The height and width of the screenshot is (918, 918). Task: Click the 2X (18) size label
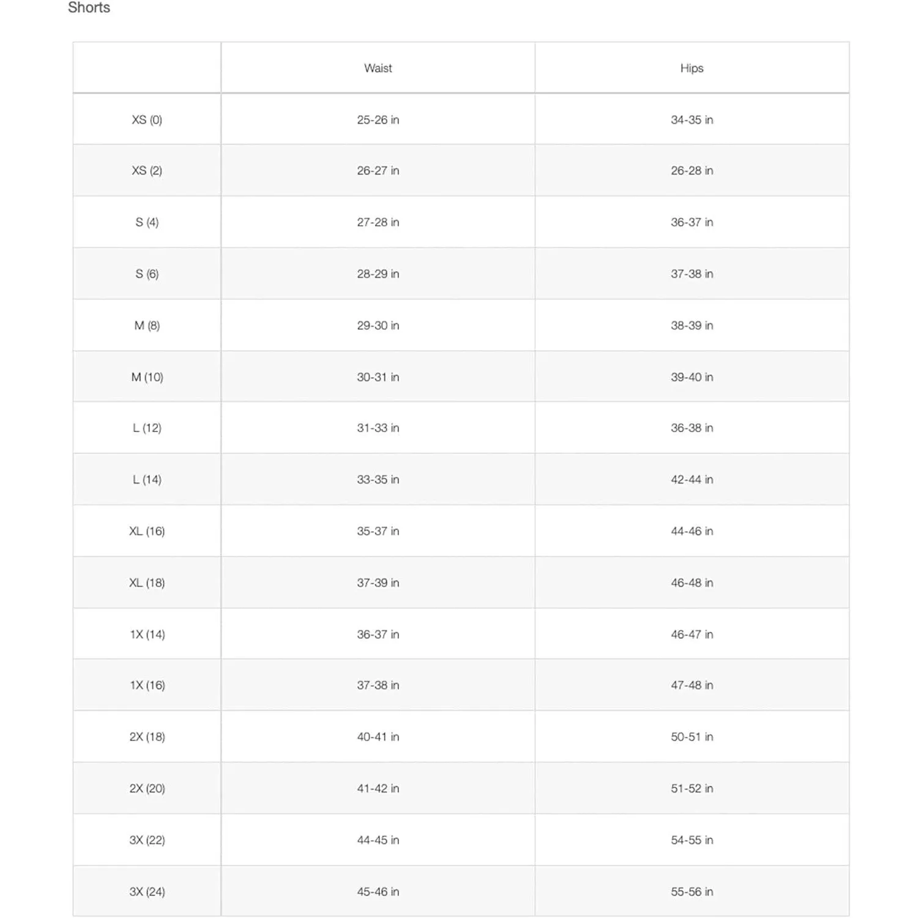147,736
